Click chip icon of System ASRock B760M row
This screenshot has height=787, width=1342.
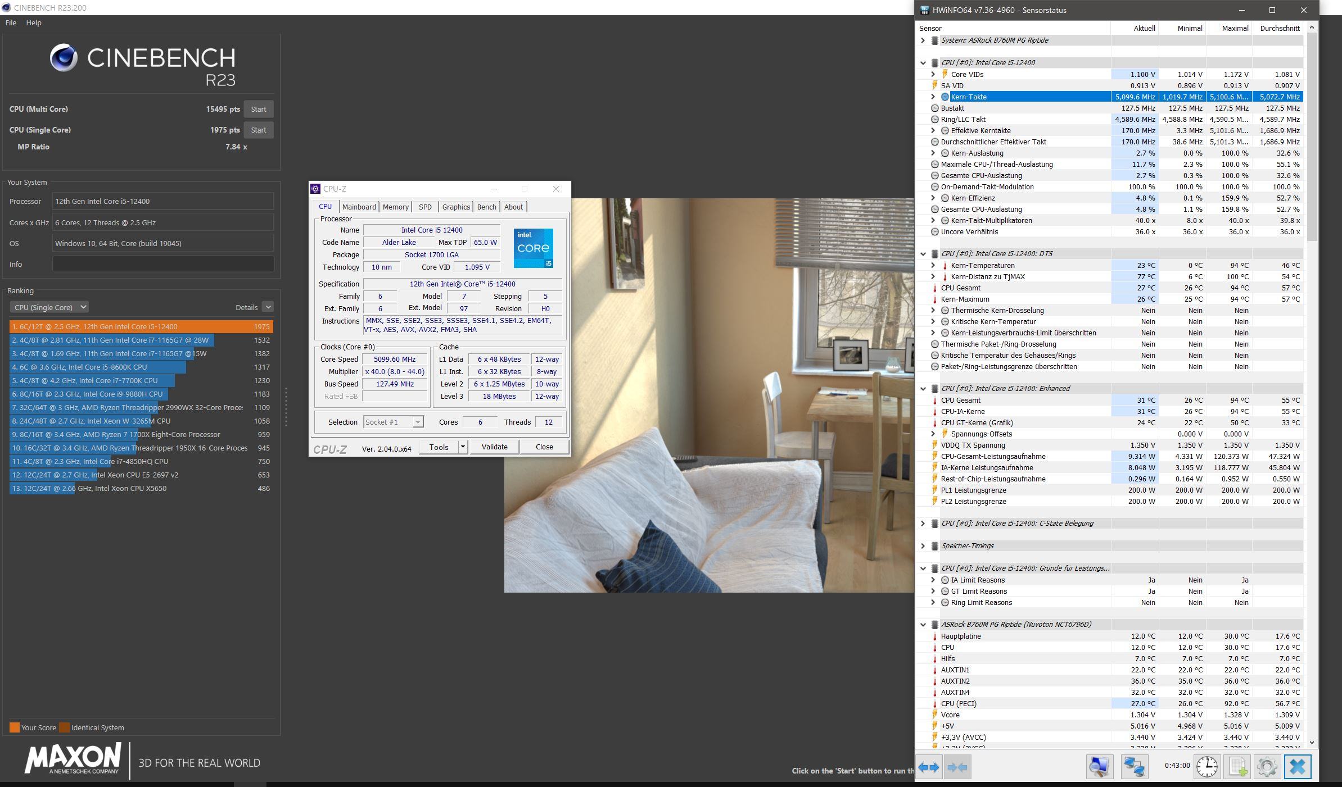click(x=934, y=40)
